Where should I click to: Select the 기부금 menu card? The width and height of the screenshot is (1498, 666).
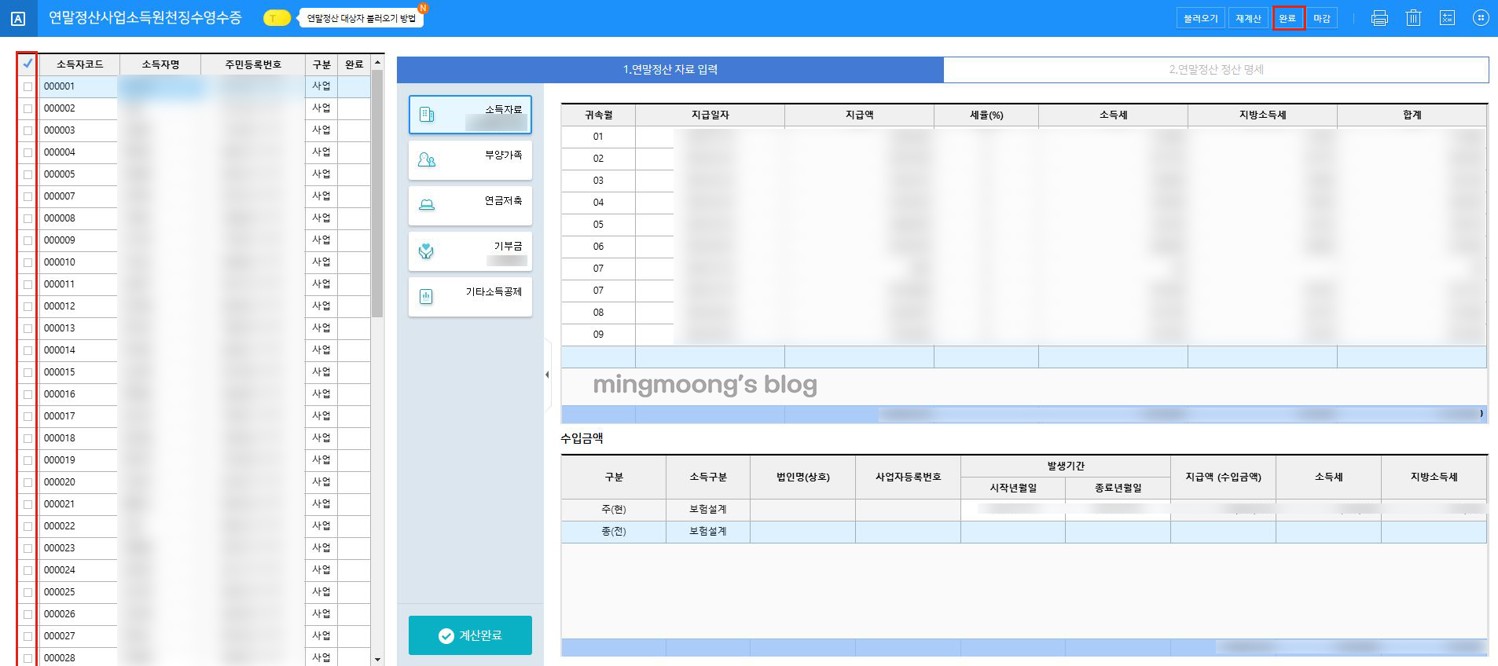coord(470,251)
